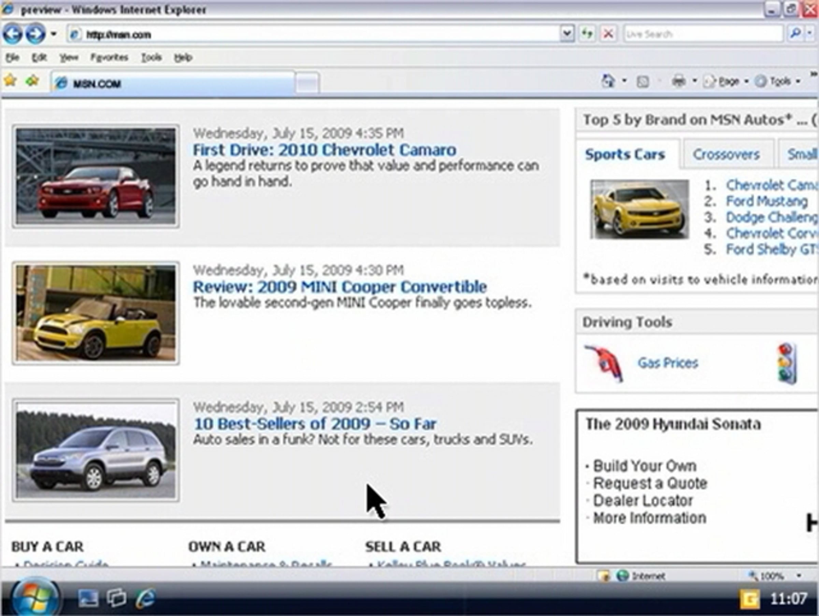819x616 pixels.
Task: Expand the Home button dropdown arrow
Action: coord(624,81)
